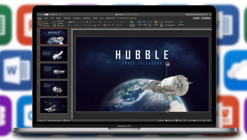
Task: Select the SPACE TELESCOPE subtitle
Action: click(142, 63)
